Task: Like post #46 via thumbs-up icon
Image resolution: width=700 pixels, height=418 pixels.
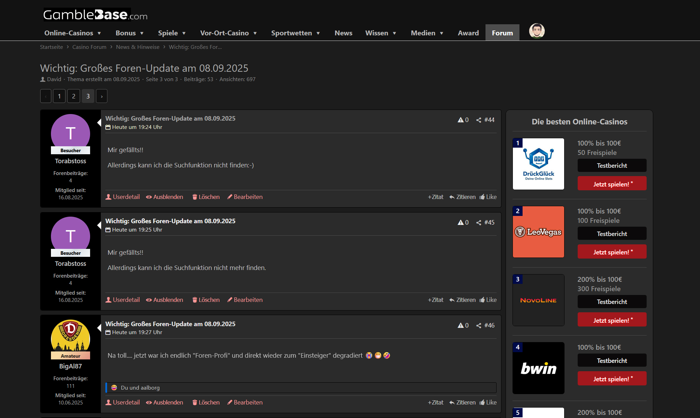Action: click(482, 402)
